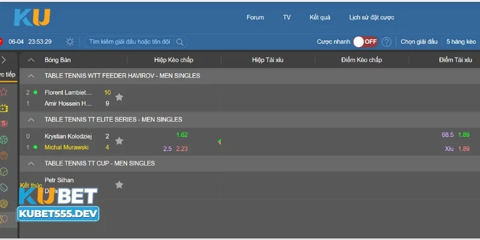Collapse the WTT Feeder Havirov league section

(x=31, y=76)
